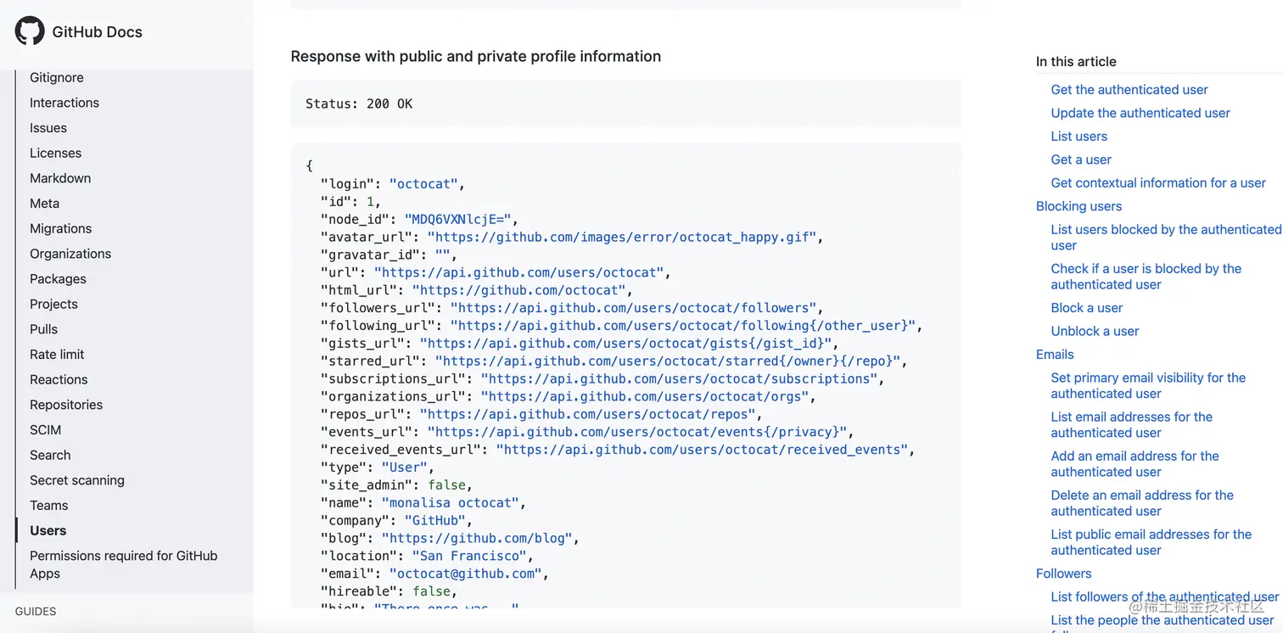Screen dimensions: 1283x633
Task: Go to Issues sidebar item
Action: pyautogui.click(x=48, y=128)
